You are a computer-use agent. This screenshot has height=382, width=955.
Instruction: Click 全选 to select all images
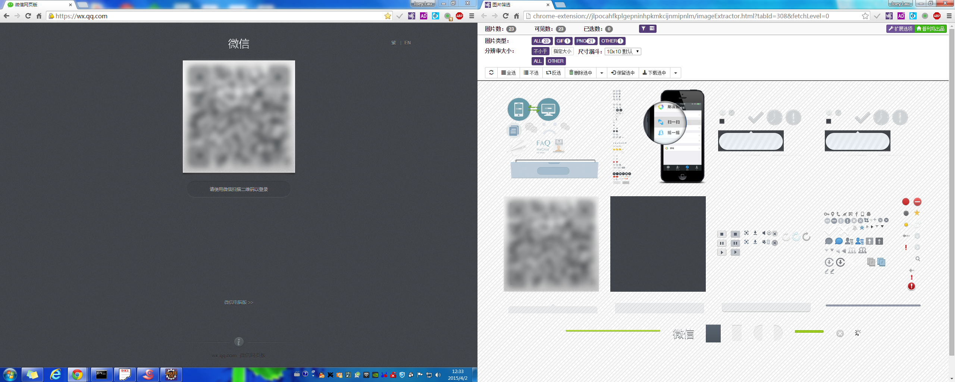[x=508, y=73]
